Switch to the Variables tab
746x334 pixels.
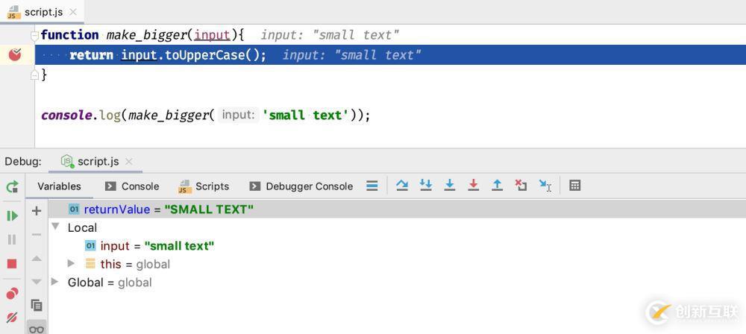click(59, 186)
